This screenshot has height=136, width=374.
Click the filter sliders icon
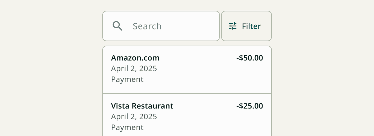(x=233, y=26)
